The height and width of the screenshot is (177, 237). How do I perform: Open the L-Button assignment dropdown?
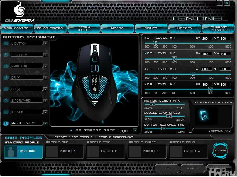45,43
